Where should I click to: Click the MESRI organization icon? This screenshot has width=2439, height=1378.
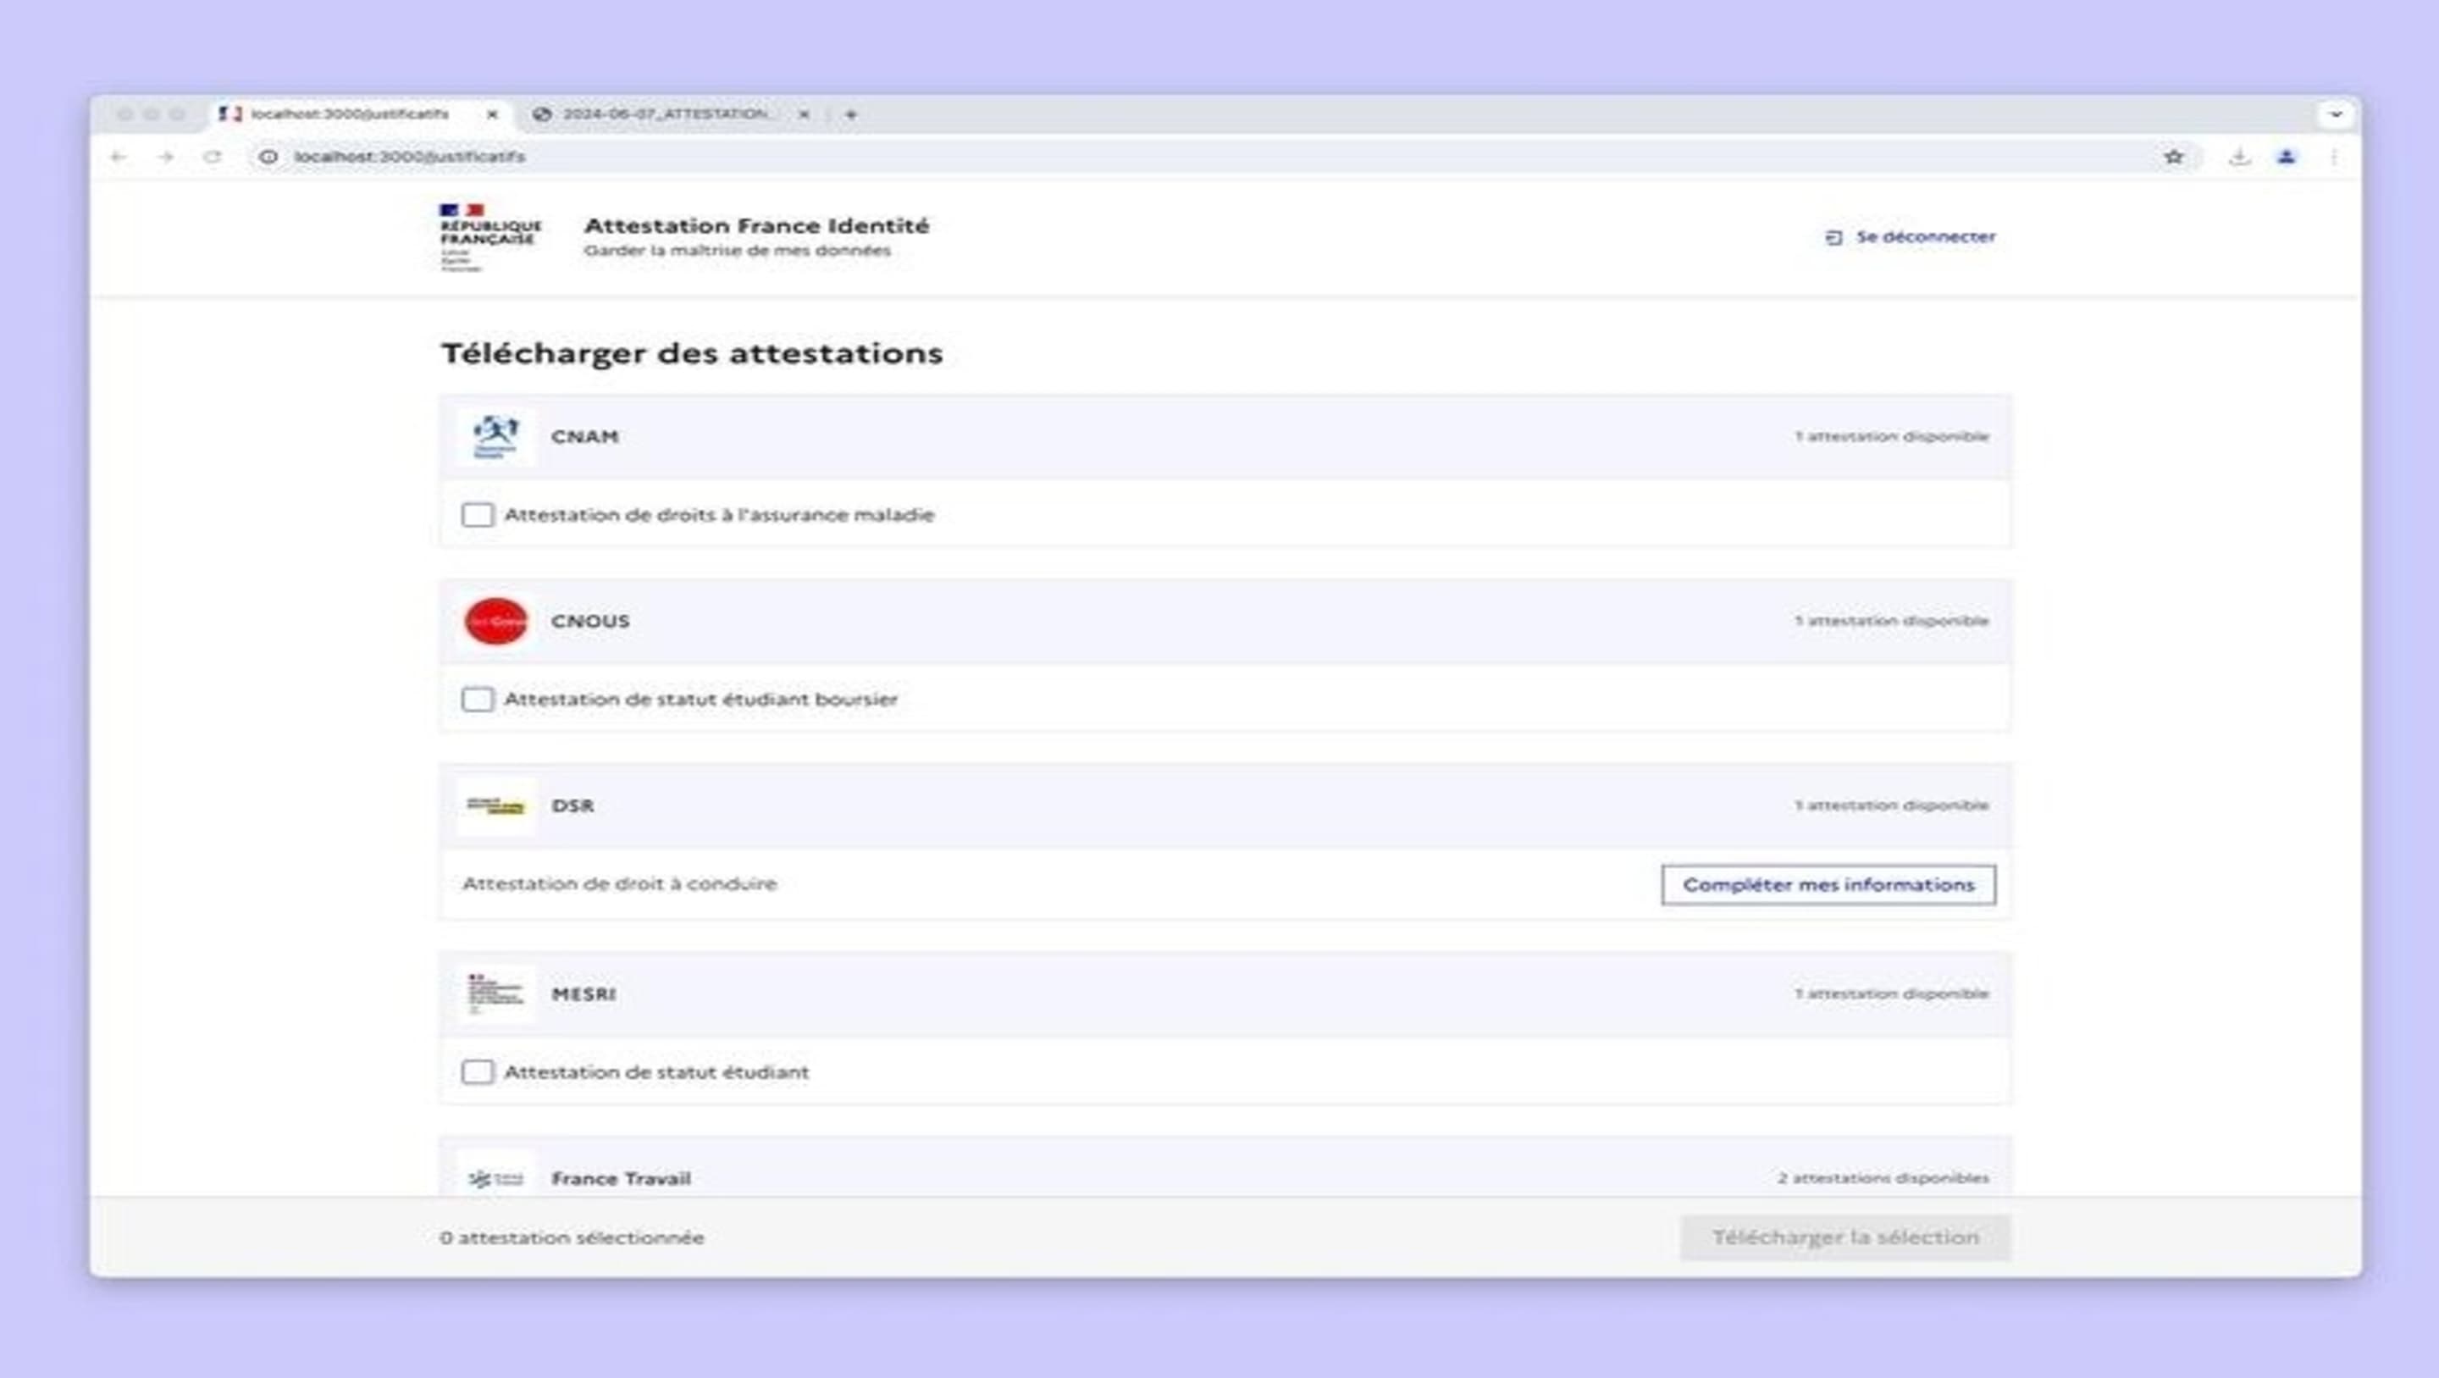493,993
